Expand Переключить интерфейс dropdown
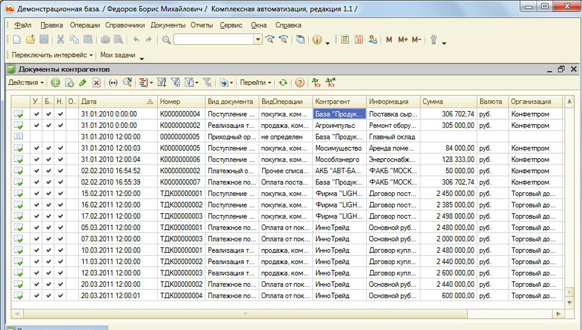The width and height of the screenshot is (582, 330). 52,55
